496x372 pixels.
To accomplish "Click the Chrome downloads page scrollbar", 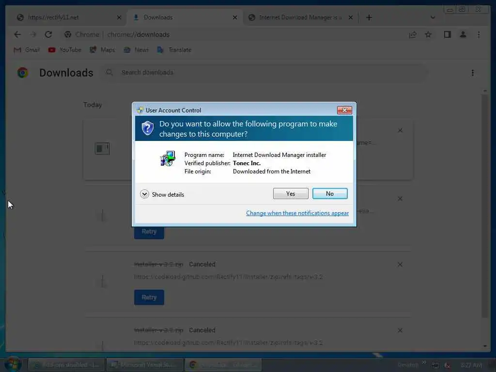I will (485, 205).
